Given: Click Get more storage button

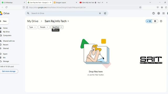Looking at the screenshot, I should point(9,71).
